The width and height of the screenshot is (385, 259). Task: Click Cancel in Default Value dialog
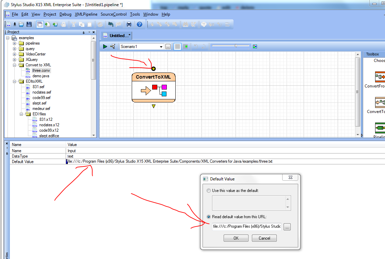(264, 238)
